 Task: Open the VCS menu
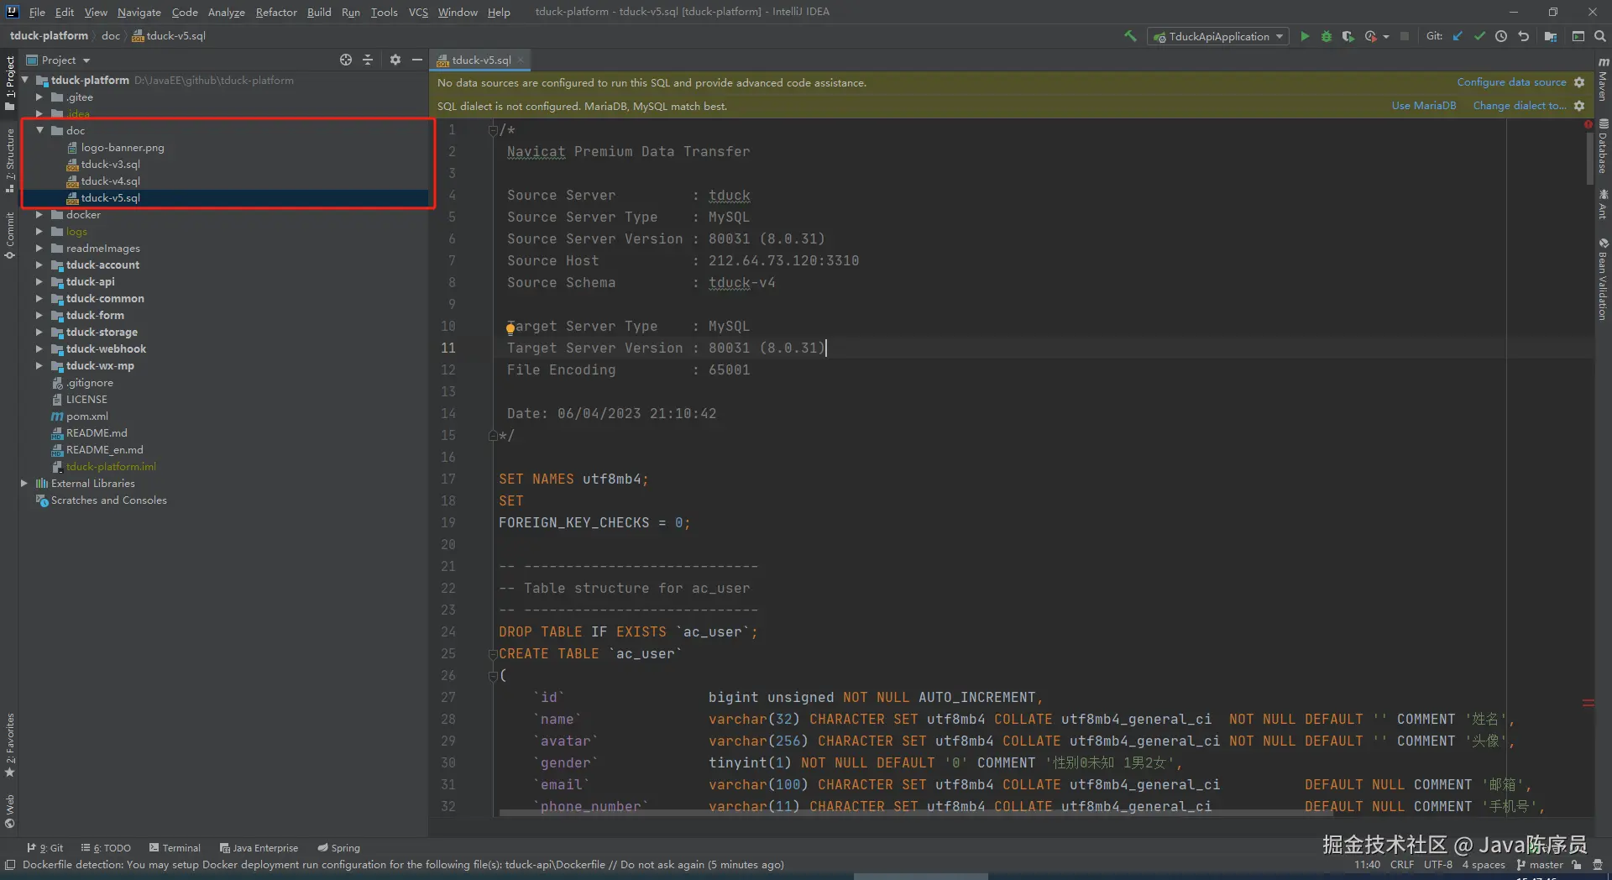[418, 12]
